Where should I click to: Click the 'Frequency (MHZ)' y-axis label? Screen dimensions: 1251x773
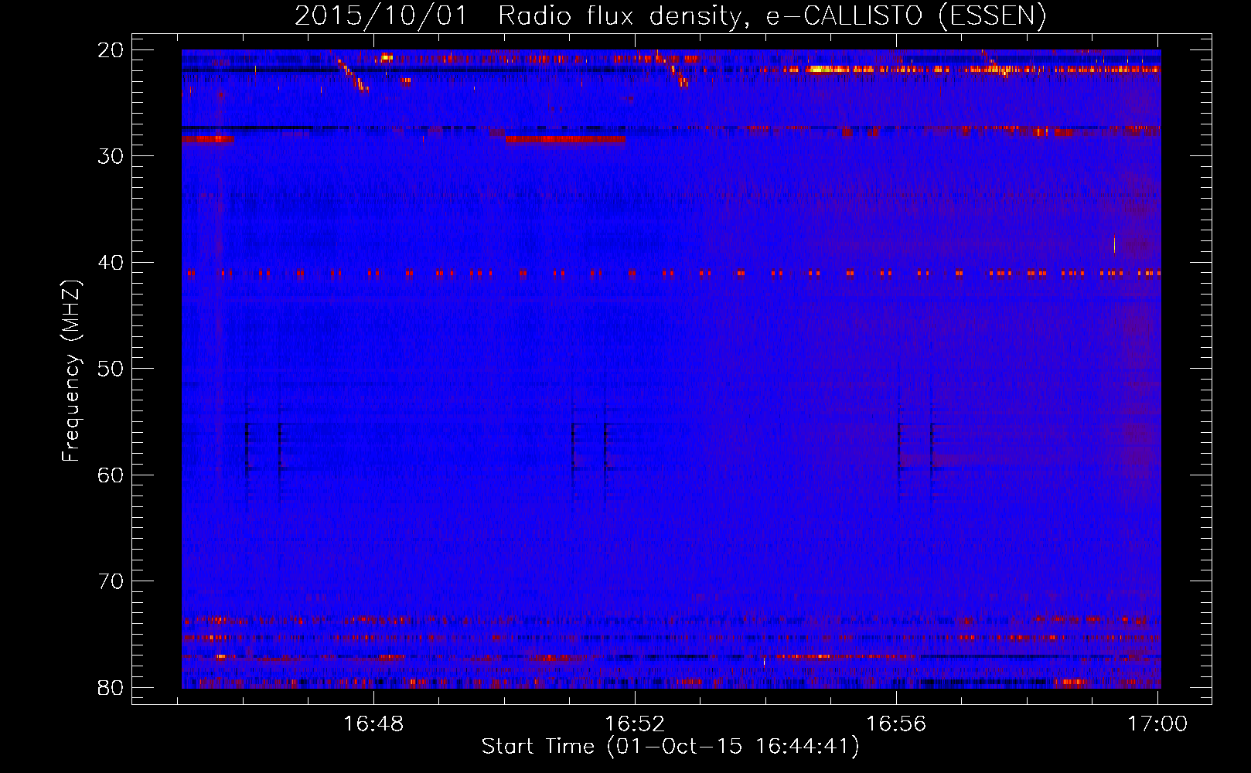click(x=71, y=371)
